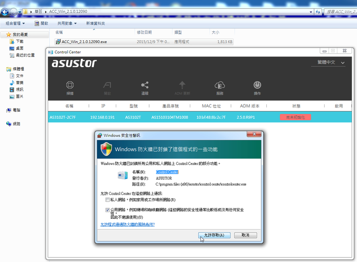Viewport: 357px width, 262px height.
Task: Enable private networks checkbox in firewall alert
Action: (x=107, y=200)
